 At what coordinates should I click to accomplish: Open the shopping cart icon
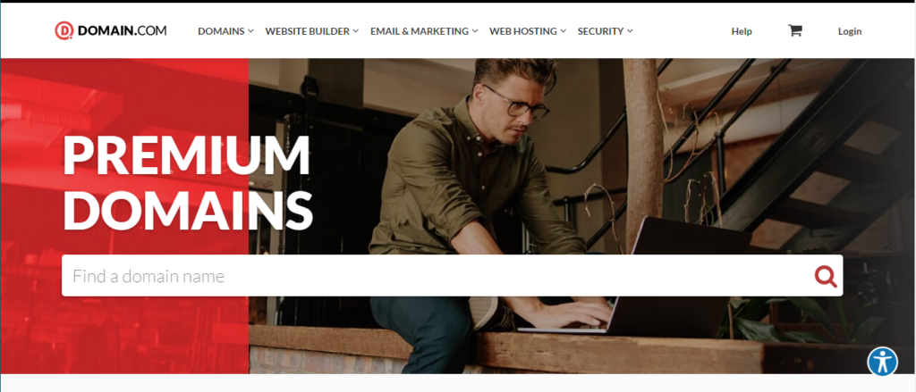pos(794,31)
